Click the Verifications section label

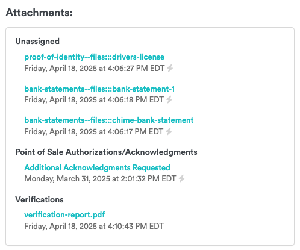click(39, 199)
